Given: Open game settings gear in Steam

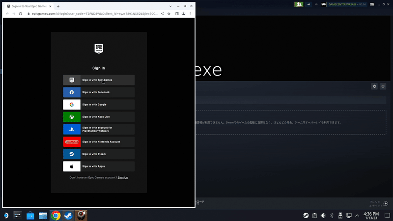Looking at the screenshot, I should (x=374, y=86).
